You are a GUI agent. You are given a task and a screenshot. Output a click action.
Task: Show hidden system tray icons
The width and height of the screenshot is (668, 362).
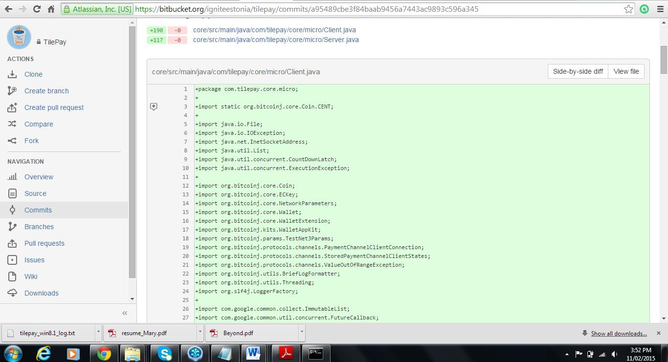pos(567,354)
